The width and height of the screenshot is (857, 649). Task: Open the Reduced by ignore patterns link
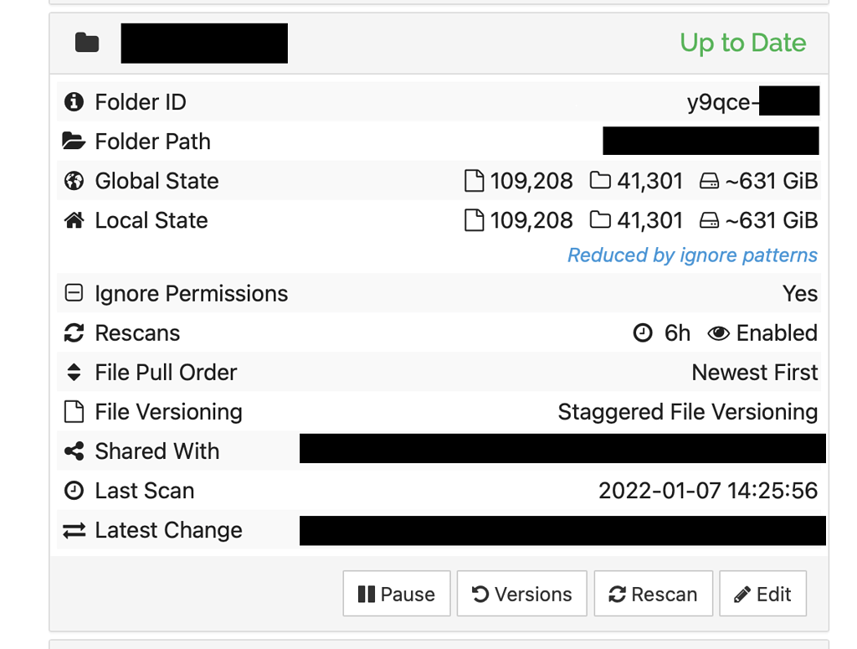pyautogui.click(x=692, y=255)
